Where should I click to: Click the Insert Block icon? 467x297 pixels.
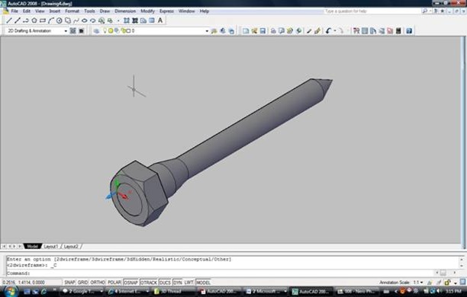coord(101,21)
